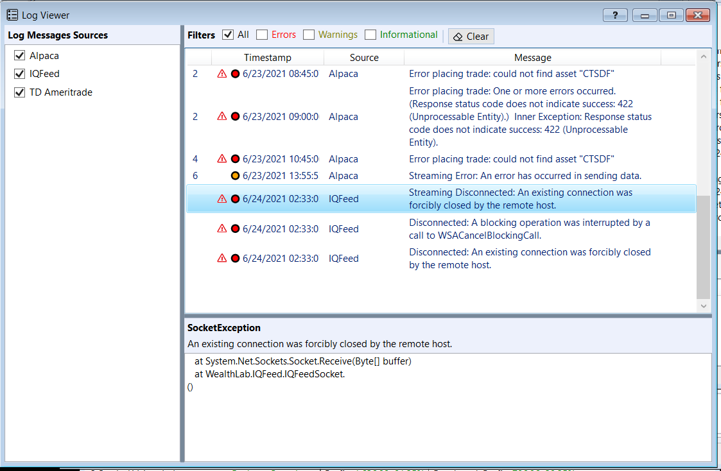Click the log list scrollbar up arrow
721x471 pixels.
click(704, 56)
